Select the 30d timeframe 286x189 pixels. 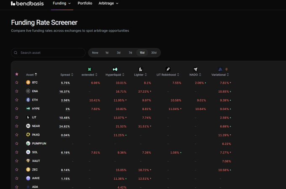[x=154, y=53]
